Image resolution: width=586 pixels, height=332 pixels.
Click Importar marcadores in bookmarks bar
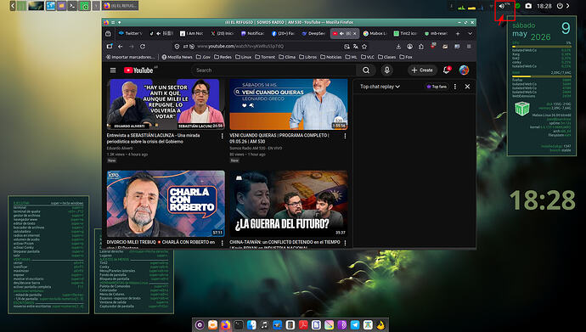pyautogui.click(x=130, y=57)
